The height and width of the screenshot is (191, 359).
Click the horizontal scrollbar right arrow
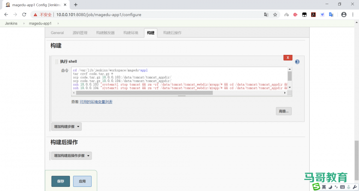pyautogui.click(x=285, y=93)
